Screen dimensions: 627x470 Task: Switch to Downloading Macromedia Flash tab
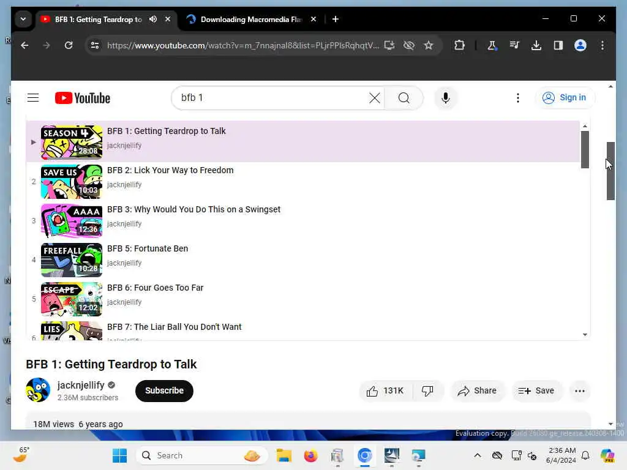point(251,19)
